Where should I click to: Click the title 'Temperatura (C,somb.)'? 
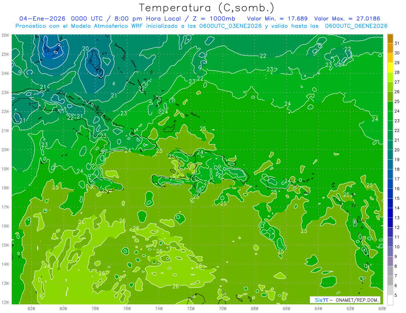coord(207,7)
